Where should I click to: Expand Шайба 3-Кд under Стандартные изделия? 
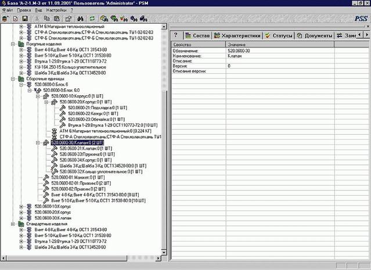[x=21, y=247]
